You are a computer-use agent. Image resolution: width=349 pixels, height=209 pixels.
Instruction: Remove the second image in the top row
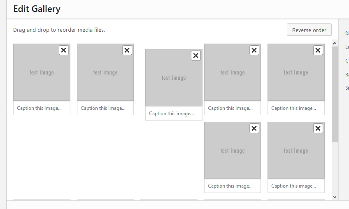coord(127,50)
